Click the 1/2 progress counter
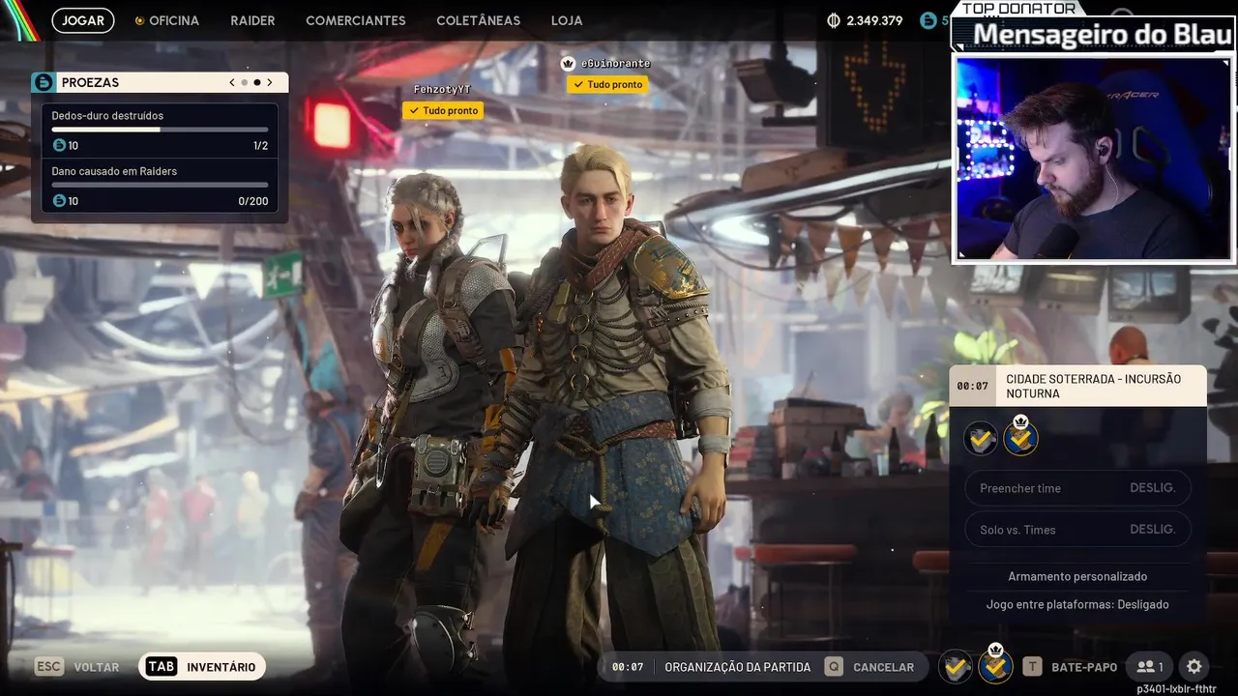Screen dimensions: 1238x696 (260, 146)
